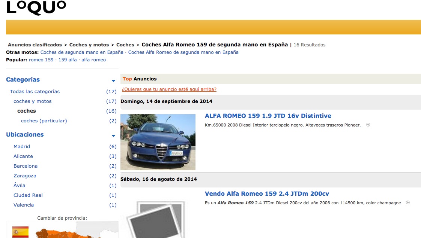Expand second listing description plus icon
Screen dimensions: 421x238
pos(408,203)
